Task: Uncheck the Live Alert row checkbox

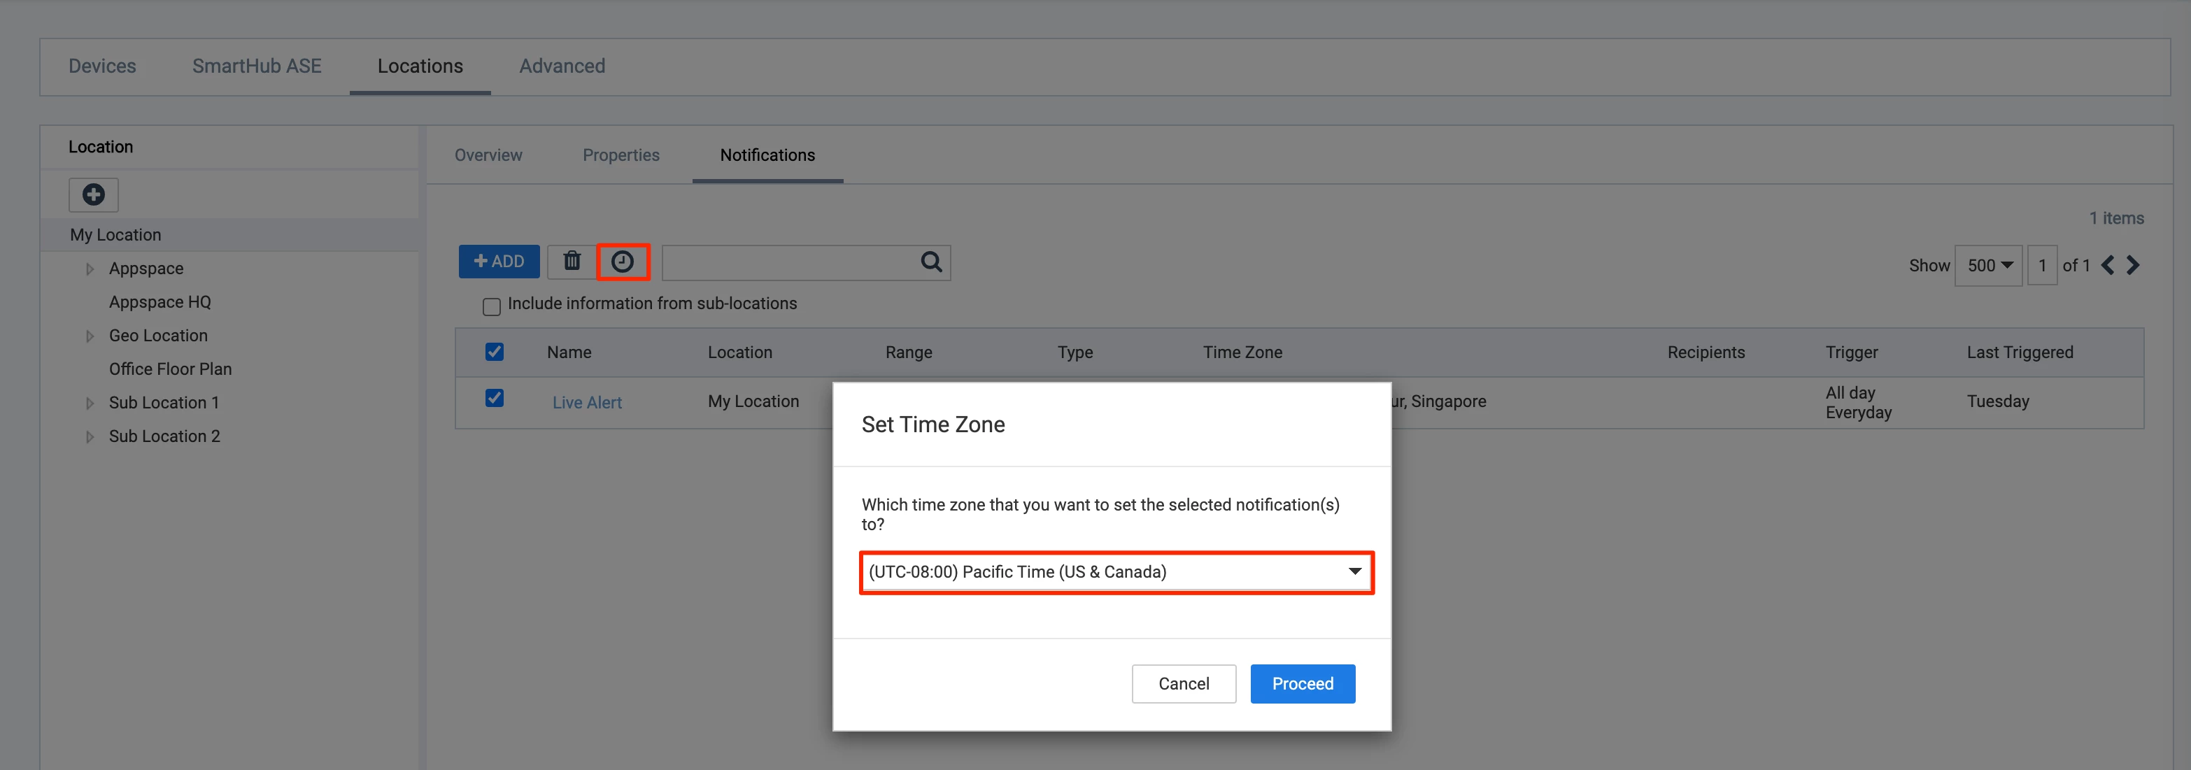Action: click(494, 398)
